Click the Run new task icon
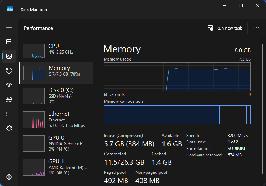 point(210,28)
